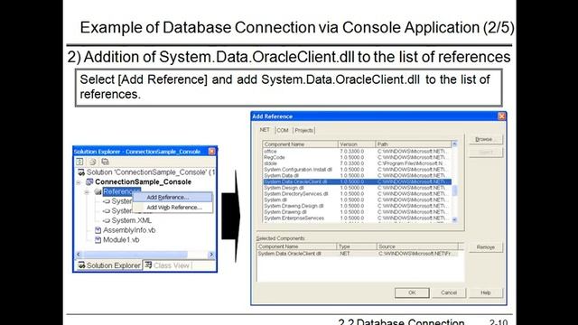Switch to the Class View tab
Viewport: 578px width, 325px height.
(167, 265)
